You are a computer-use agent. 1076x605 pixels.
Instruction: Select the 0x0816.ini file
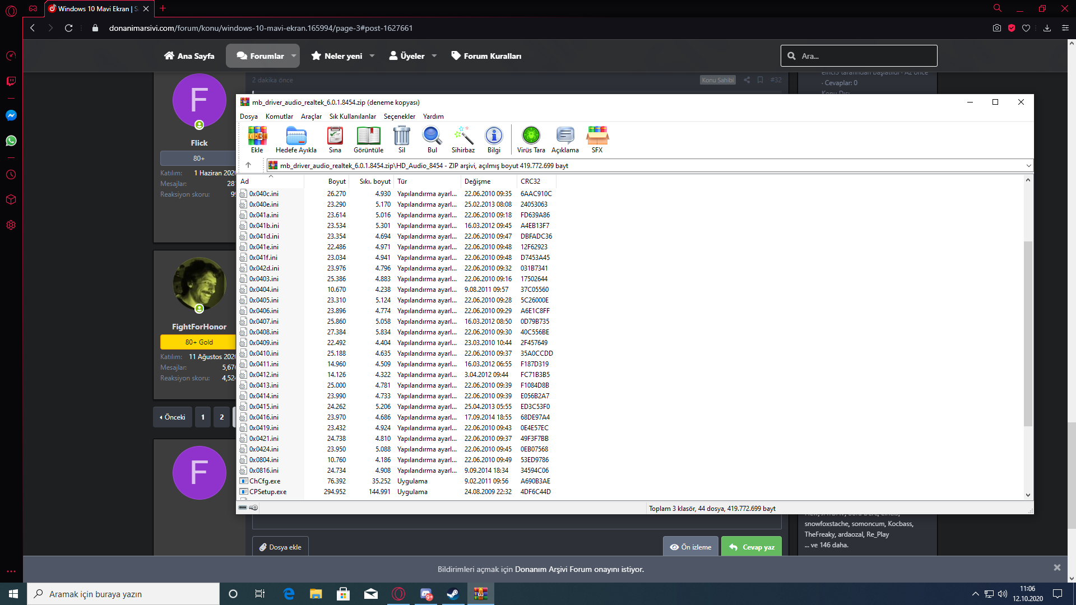click(x=263, y=471)
